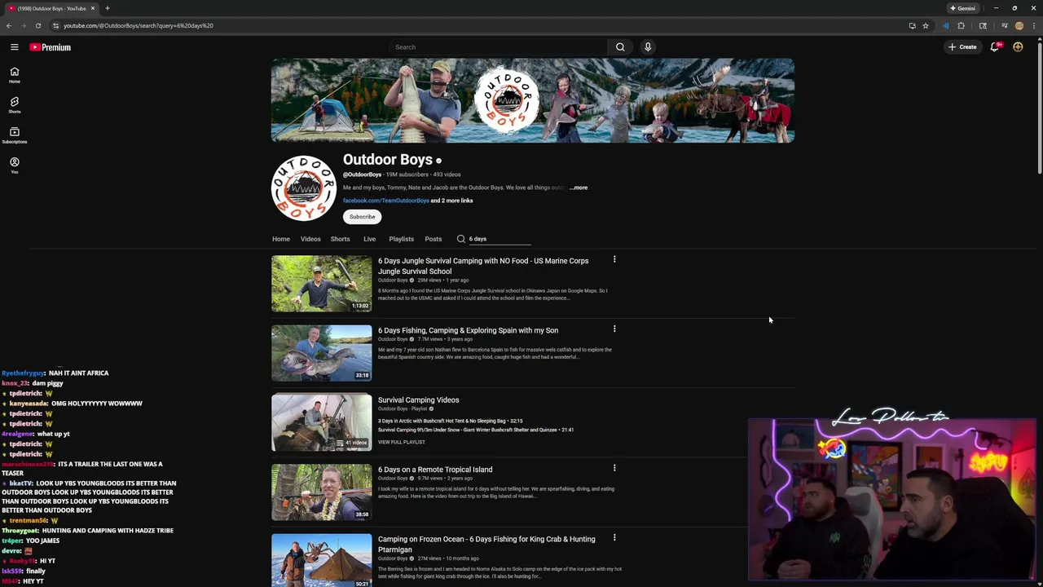This screenshot has height=587, width=1043.
Task: Click the blue cast-style extension icon
Action: click(x=946, y=25)
